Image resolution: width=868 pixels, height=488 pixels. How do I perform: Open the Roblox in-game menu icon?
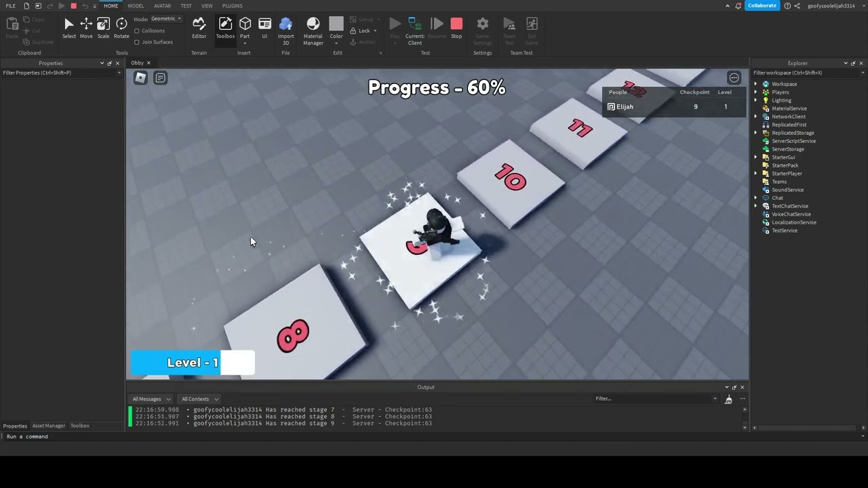140,78
